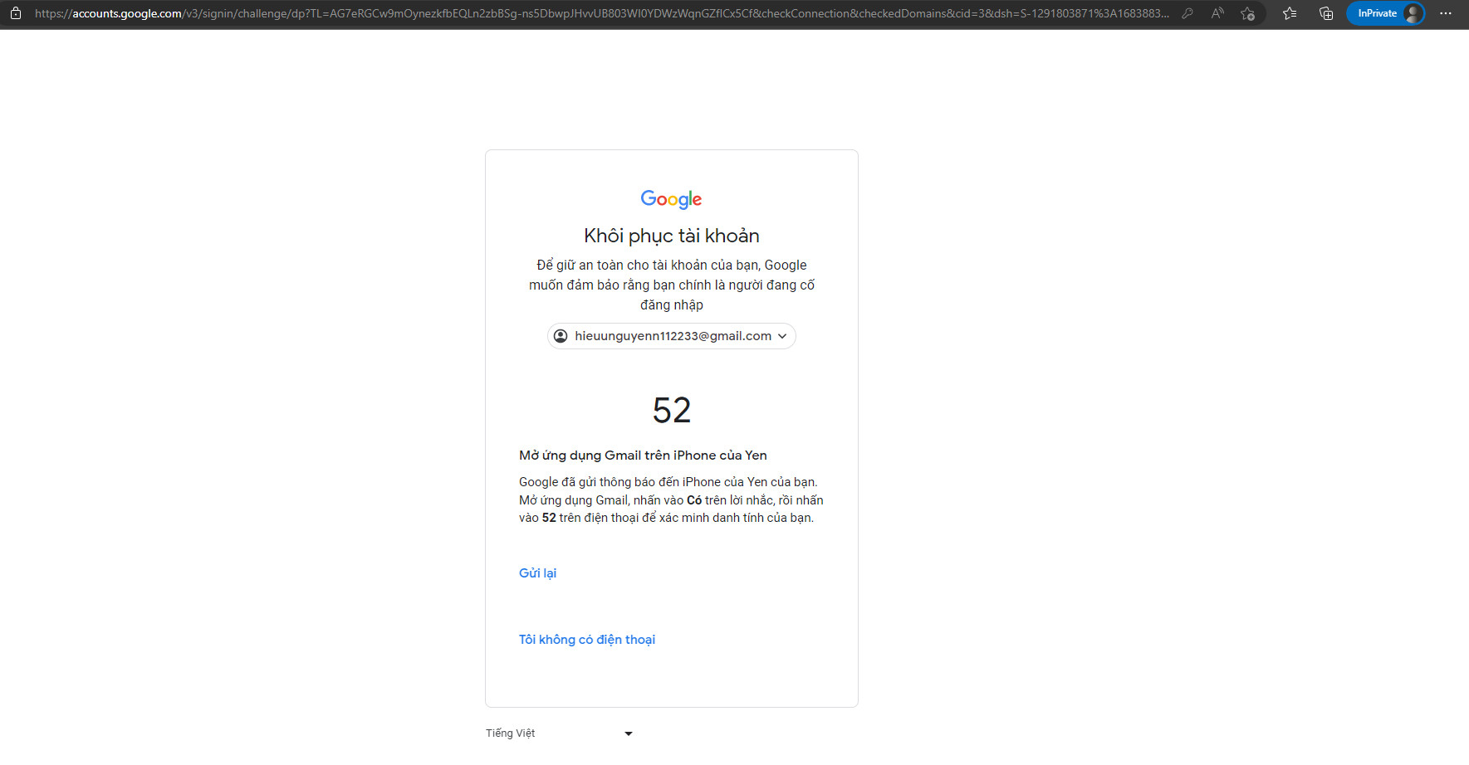Click the account avatar icon beside the email
The height and width of the screenshot is (765, 1469).
point(561,336)
